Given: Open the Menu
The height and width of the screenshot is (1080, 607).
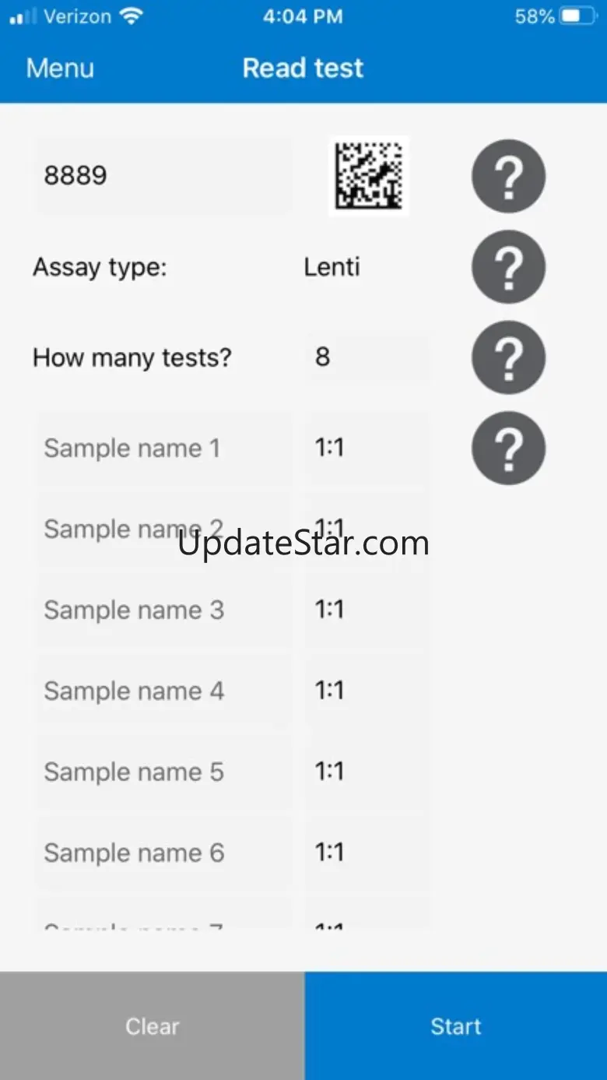Looking at the screenshot, I should (x=60, y=68).
